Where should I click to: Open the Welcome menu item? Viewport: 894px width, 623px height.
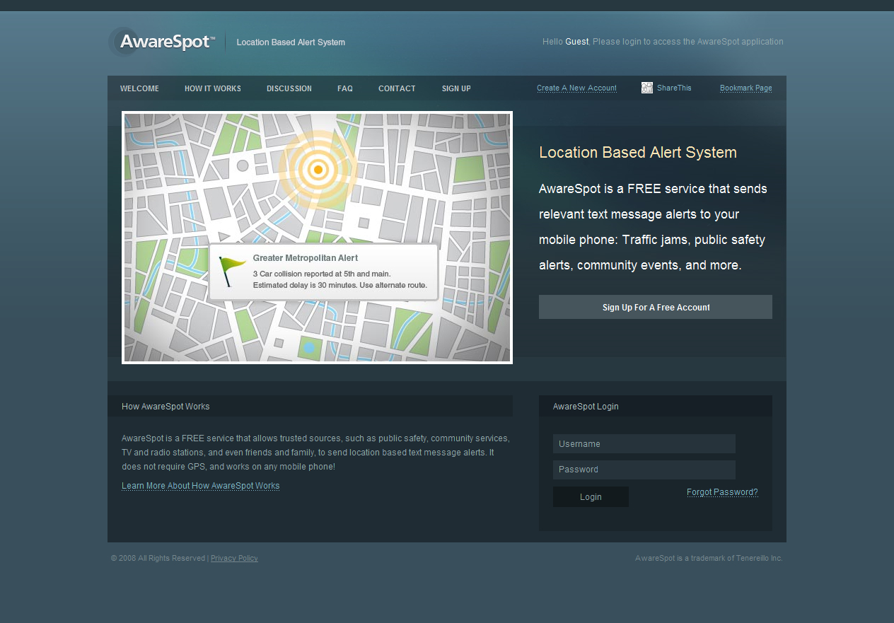pos(139,88)
